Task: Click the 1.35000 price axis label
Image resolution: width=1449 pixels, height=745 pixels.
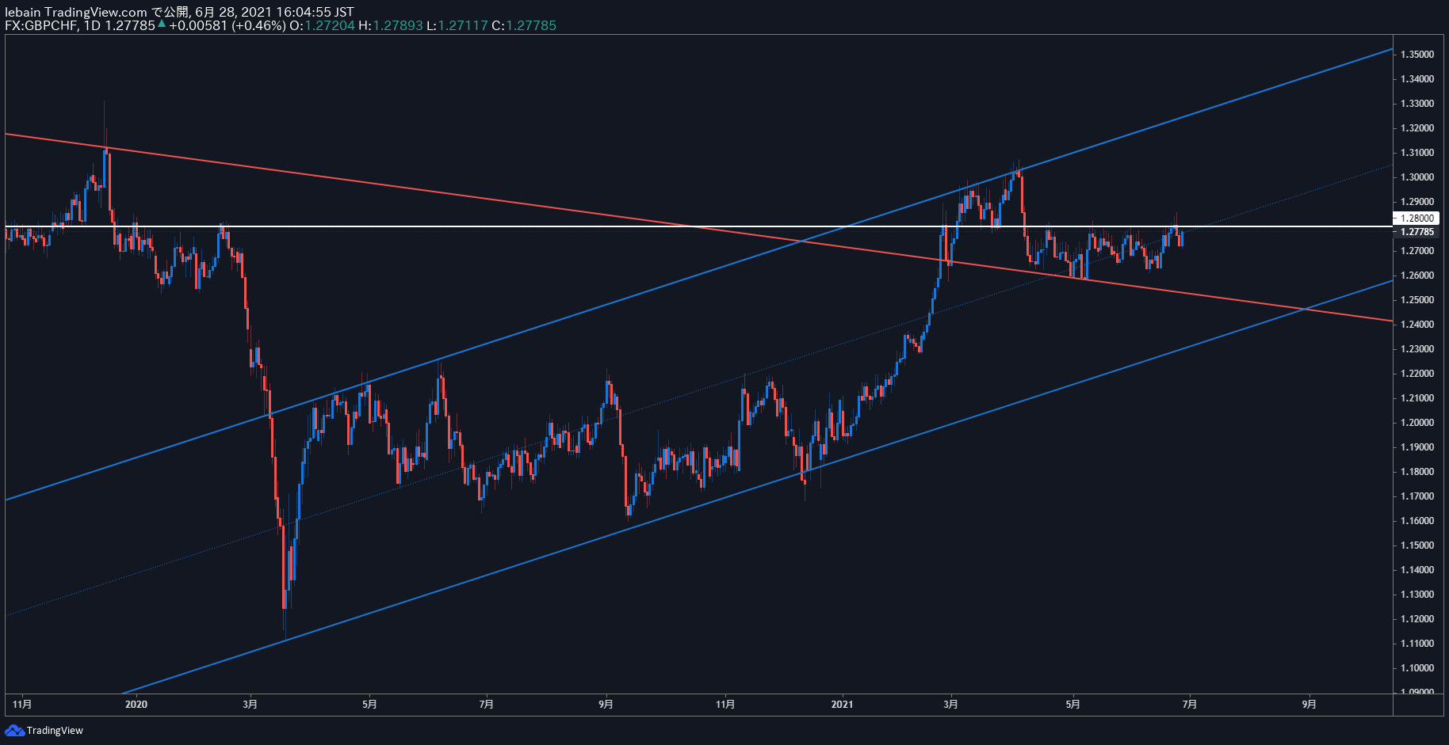Action: point(1417,55)
